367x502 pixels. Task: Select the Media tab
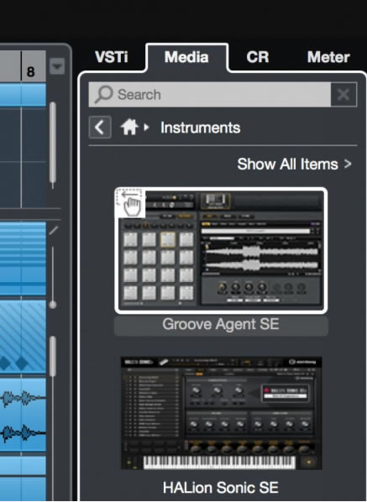pyautogui.click(x=186, y=57)
